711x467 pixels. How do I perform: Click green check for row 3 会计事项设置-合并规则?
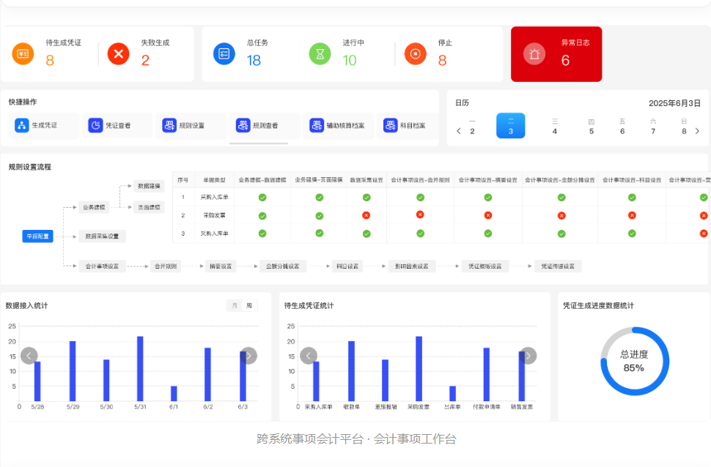pos(420,233)
